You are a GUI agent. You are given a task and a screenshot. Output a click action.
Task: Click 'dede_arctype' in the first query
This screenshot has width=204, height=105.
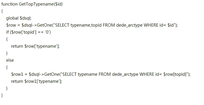point(129,25)
